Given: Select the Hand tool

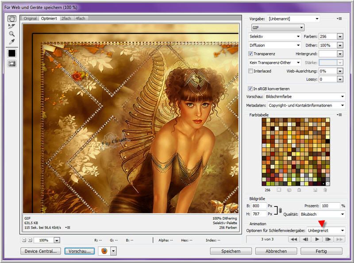Looking at the screenshot, I should (12, 19).
